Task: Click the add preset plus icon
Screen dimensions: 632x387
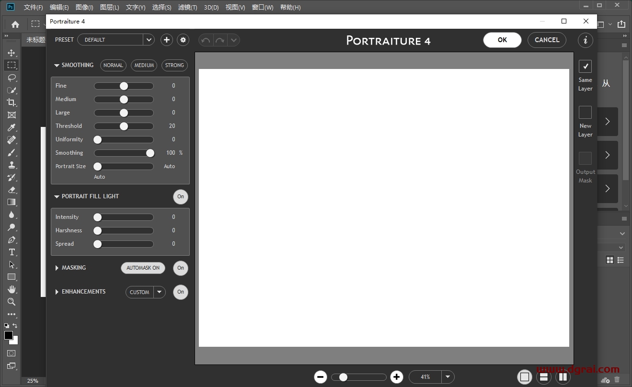Action: coord(166,40)
